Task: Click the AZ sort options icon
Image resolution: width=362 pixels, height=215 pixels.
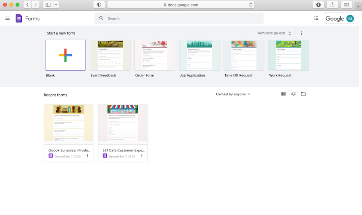Action: click(293, 94)
